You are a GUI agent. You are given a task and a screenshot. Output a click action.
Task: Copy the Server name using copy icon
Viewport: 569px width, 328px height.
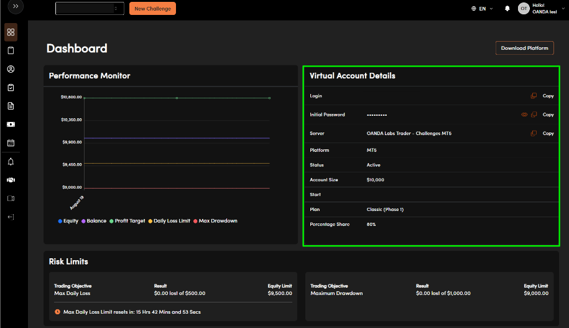pos(534,133)
